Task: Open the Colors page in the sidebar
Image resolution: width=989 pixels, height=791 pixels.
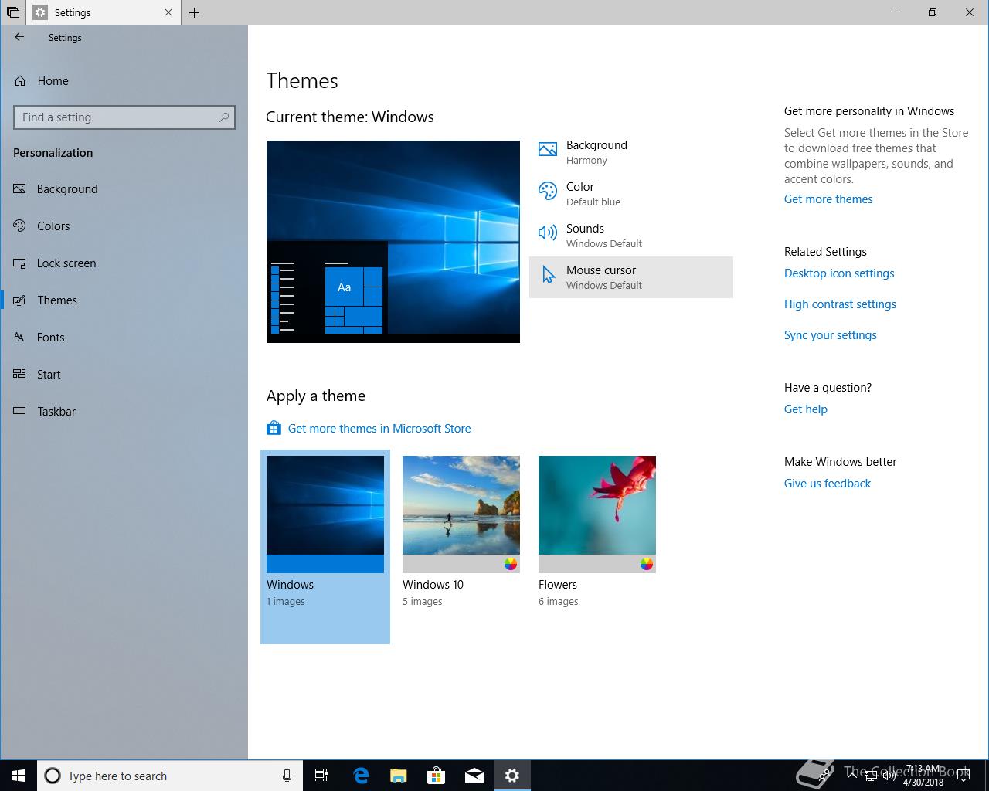Action: (x=124, y=226)
